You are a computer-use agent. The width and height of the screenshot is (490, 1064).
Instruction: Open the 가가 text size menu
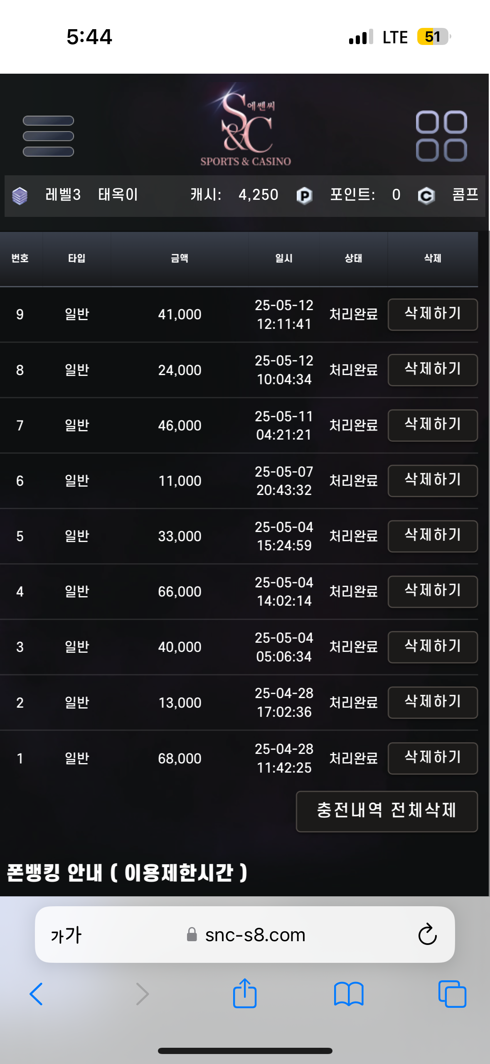click(66, 935)
